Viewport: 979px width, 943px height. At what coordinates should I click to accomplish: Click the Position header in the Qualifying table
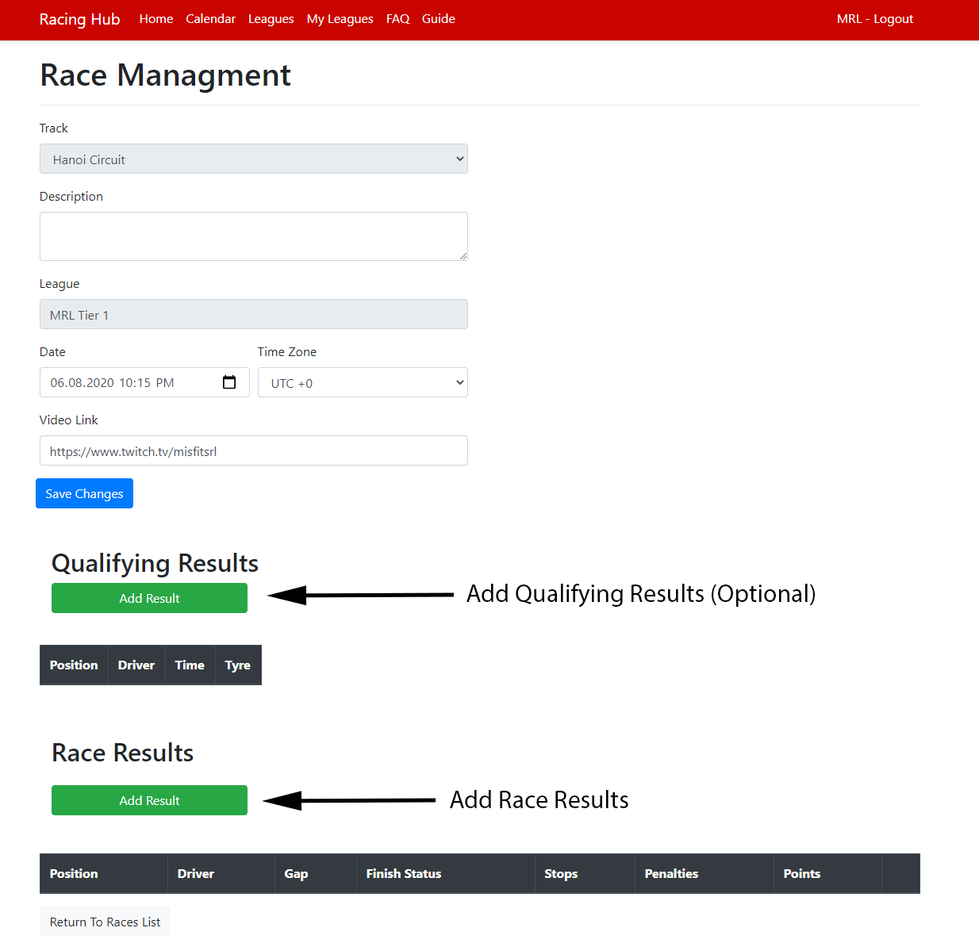pyautogui.click(x=74, y=665)
